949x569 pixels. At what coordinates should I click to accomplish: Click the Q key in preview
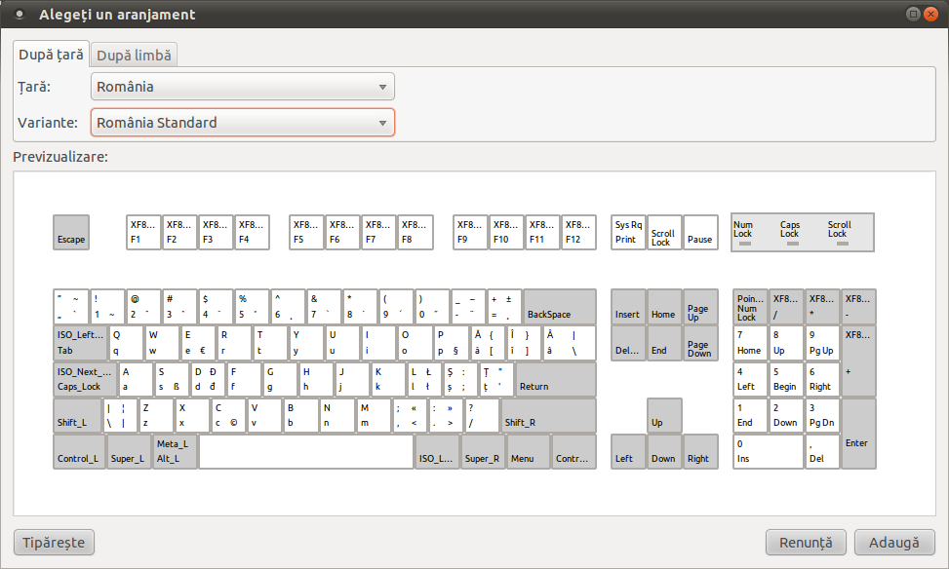[126, 343]
